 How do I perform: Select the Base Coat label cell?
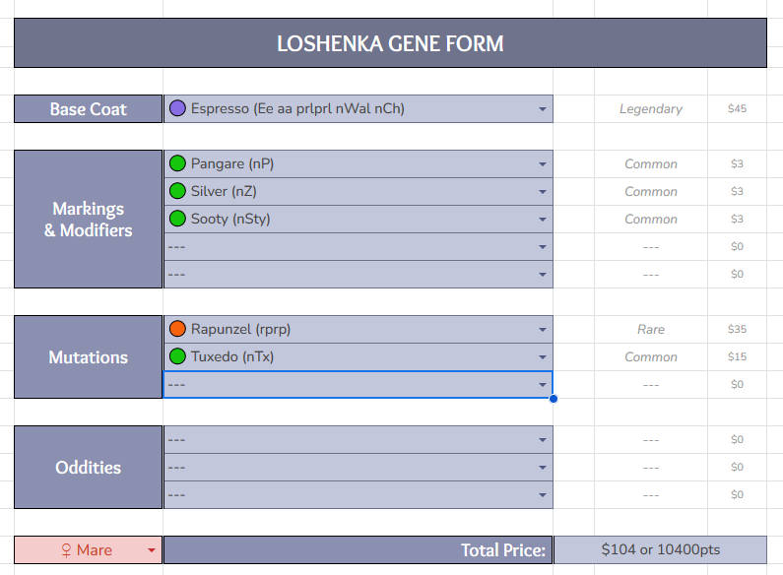tap(88, 108)
